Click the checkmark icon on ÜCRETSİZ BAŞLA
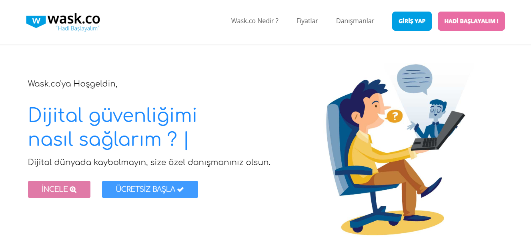531x246 pixels. pos(180,189)
